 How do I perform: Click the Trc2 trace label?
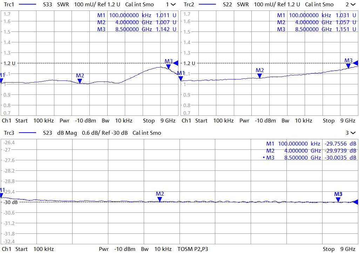click(189, 5)
